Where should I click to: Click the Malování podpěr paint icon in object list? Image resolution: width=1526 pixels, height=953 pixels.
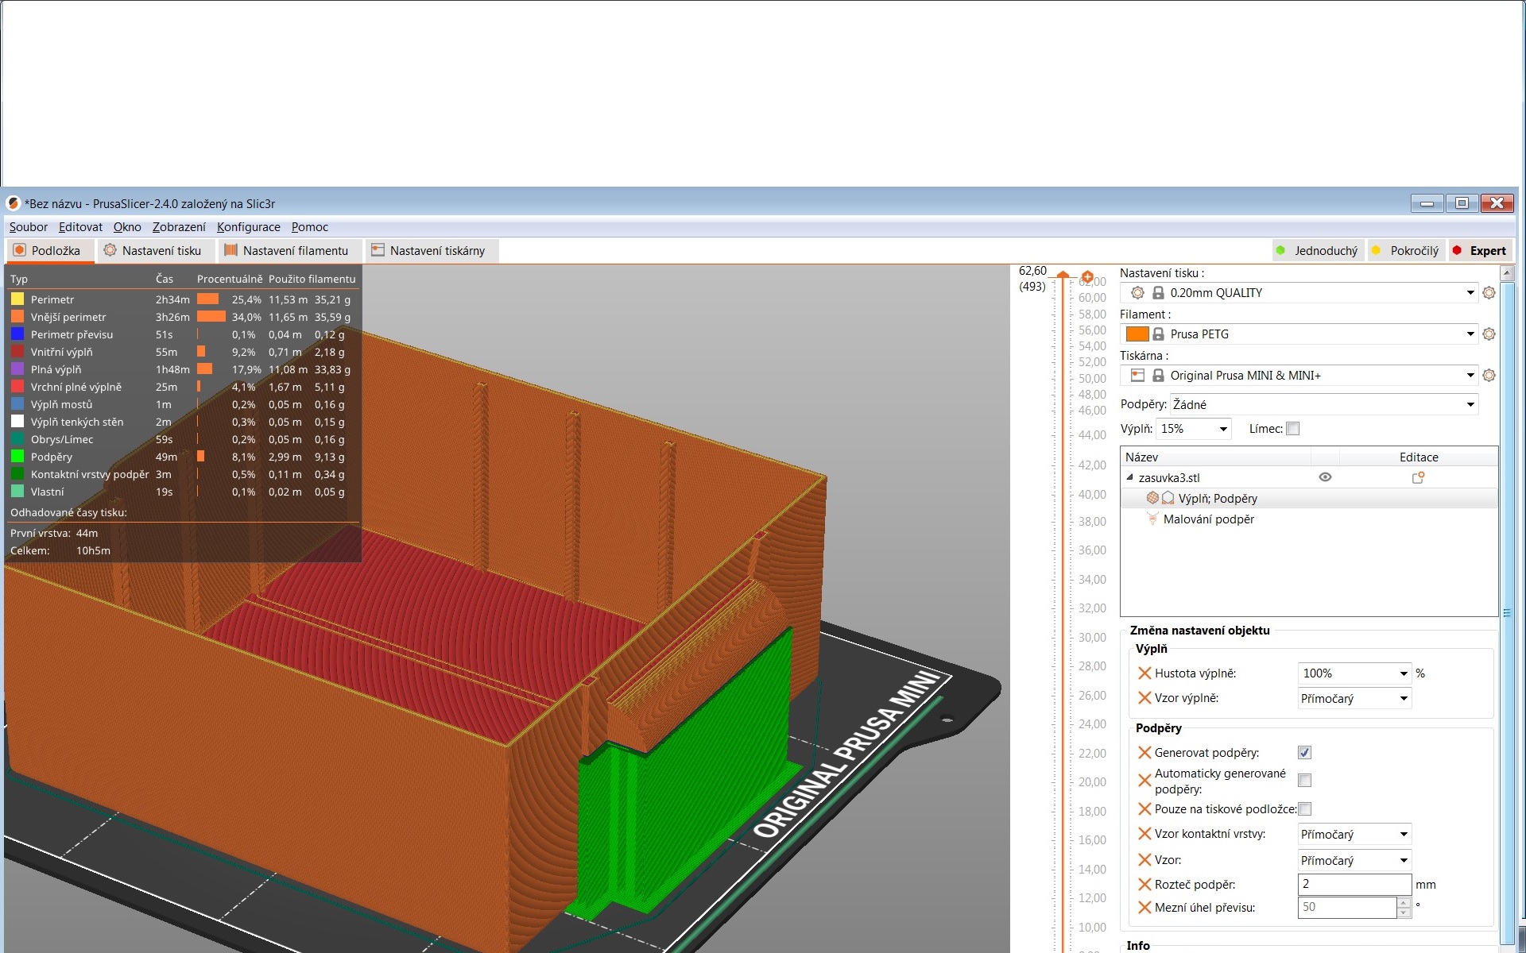1152,519
